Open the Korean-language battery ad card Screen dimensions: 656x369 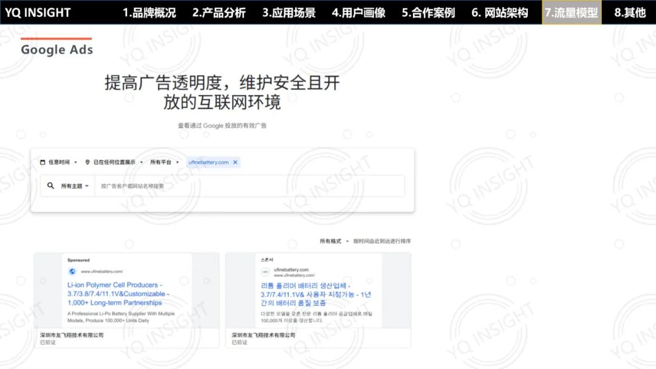318,300
